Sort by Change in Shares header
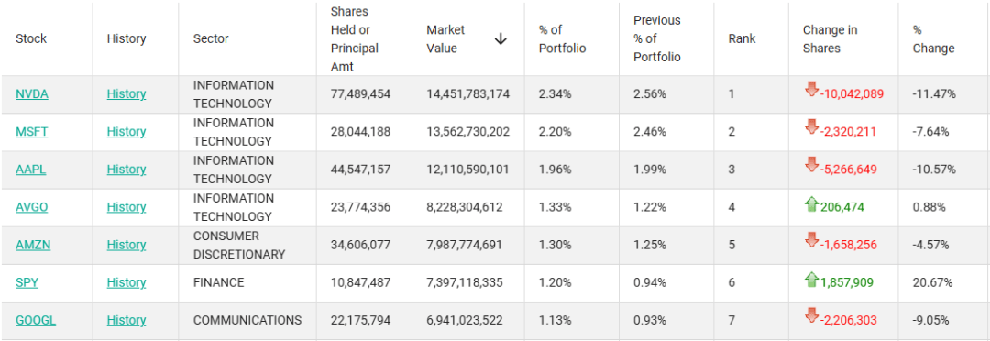Screen dimensions: 990x341 [x=830, y=39]
